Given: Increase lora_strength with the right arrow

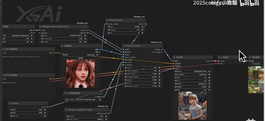Looking at the screenshot, I should point(86,39).
